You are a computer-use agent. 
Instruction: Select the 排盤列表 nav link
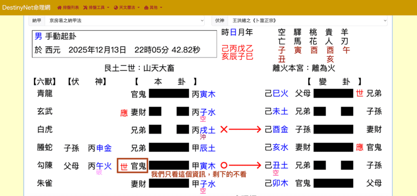71,8
